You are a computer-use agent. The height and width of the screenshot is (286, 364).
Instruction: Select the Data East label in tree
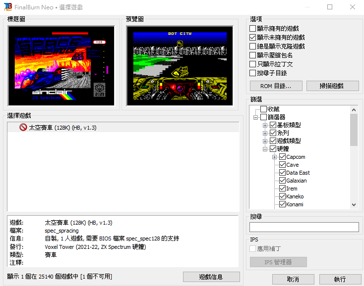point(298,173)
